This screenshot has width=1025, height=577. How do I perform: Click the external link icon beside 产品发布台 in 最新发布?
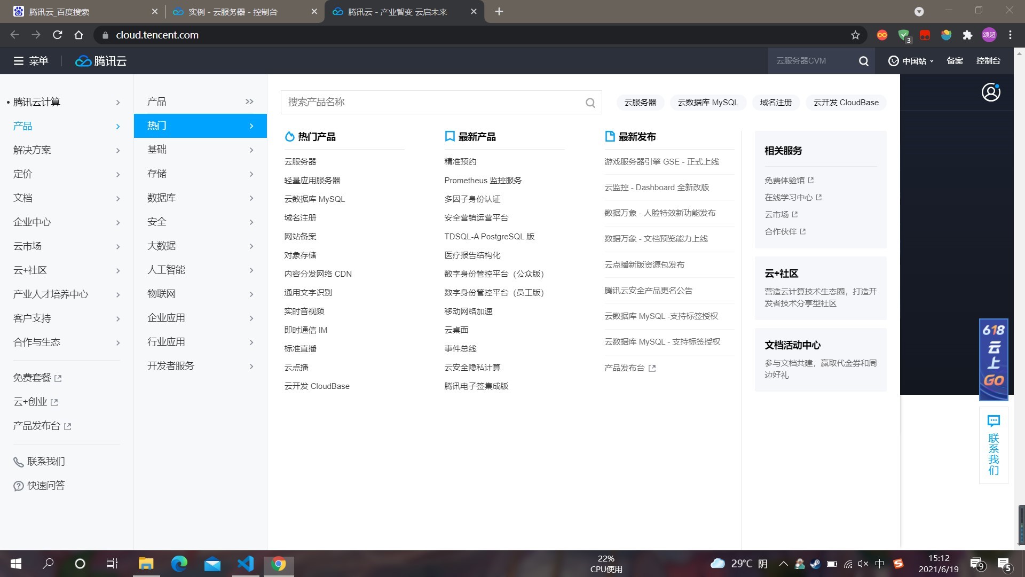pos(652,368)
